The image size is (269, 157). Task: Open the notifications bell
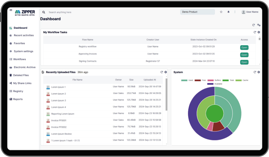[229, 12]
